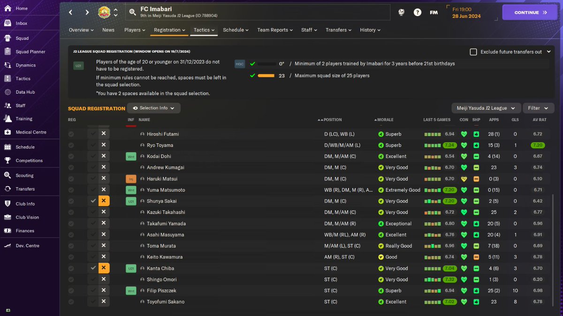
Task: Open Competitions in the sidebar
Action: coord(29,161)
